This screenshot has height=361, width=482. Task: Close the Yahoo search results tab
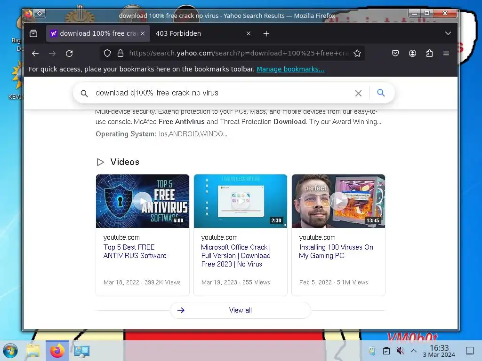coord(143,33)
